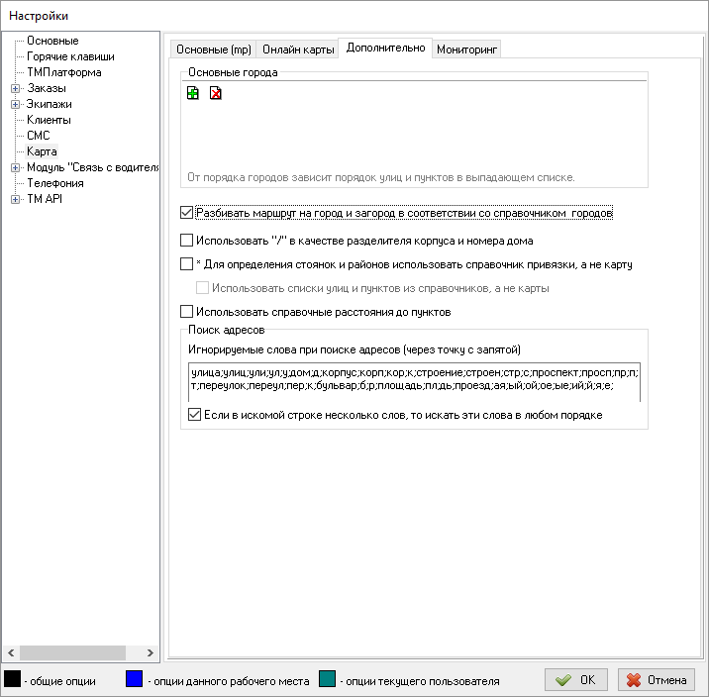This screenshot has height=697, width=709.
Task: Expand the TM API tree node
Action: pos(15,199)
